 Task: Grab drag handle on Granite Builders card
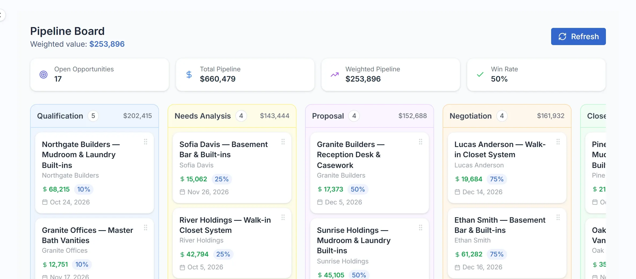pyautogui.click(x=421, y=142)
